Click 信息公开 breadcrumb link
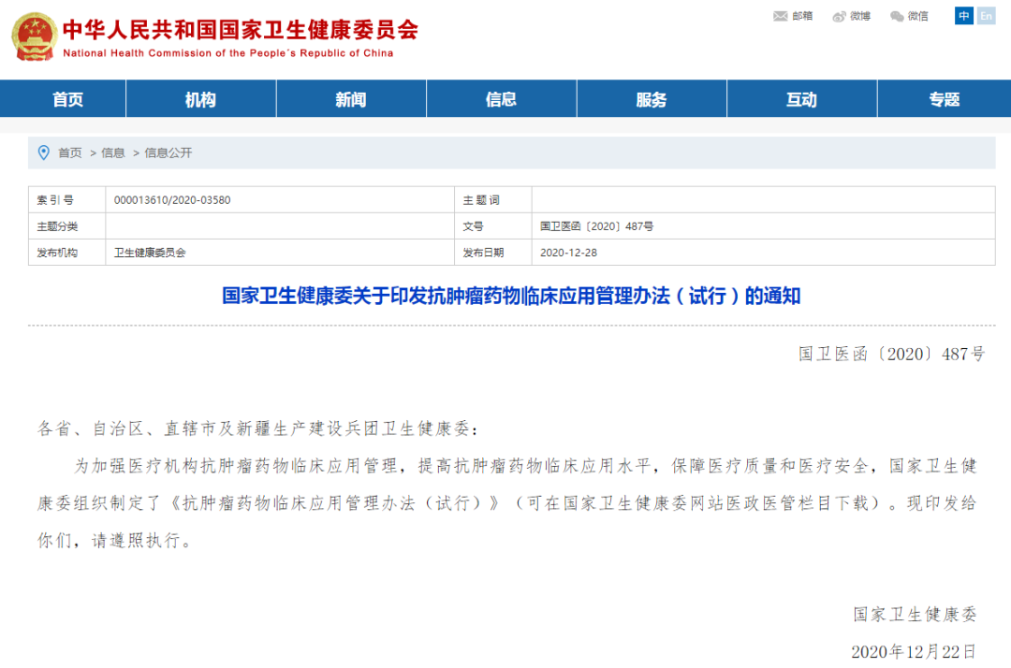 [x=168, y=152]
